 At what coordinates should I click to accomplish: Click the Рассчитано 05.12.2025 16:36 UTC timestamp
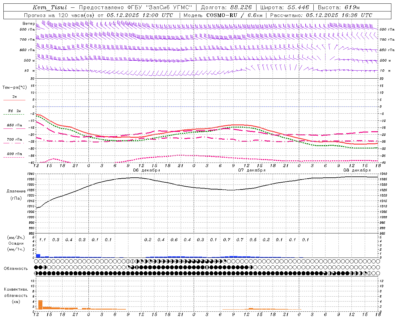click(321, 15)
